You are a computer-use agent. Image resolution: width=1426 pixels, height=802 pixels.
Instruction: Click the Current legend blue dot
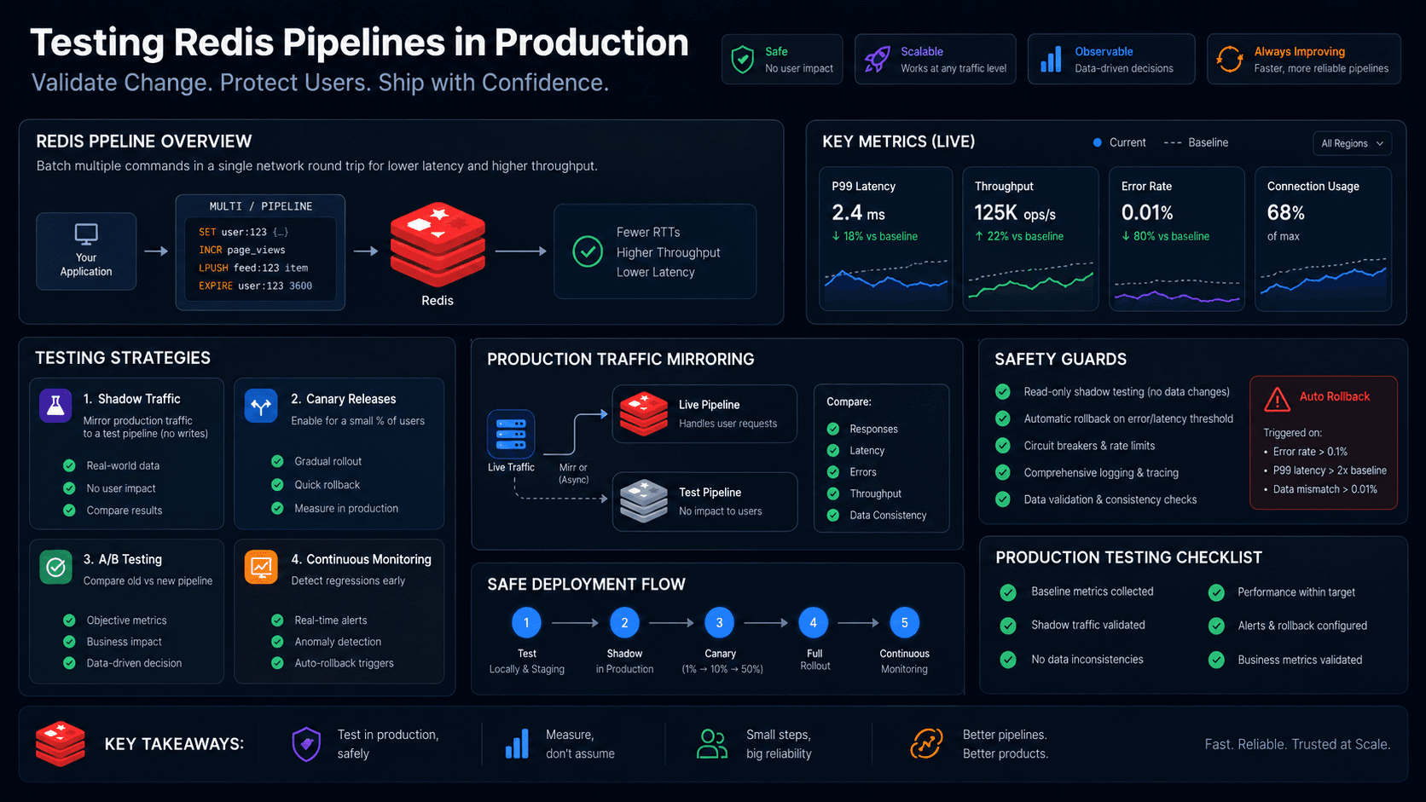[x=1098, y=142]
